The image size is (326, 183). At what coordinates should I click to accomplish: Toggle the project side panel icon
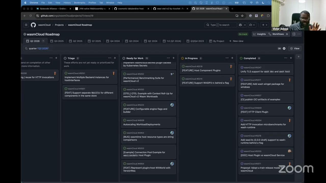click(294, 34)
